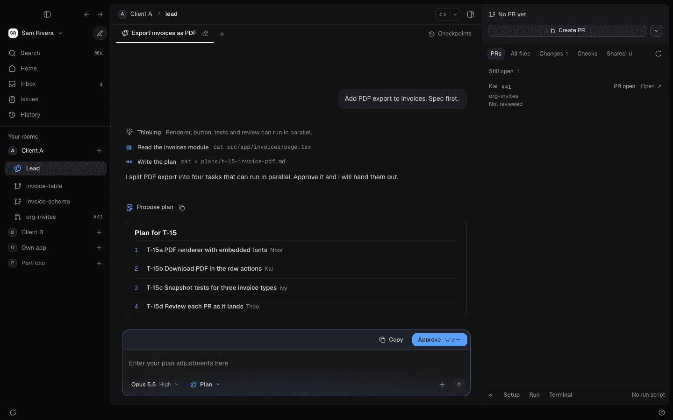Select the Lead workspace row

[56, 168]
